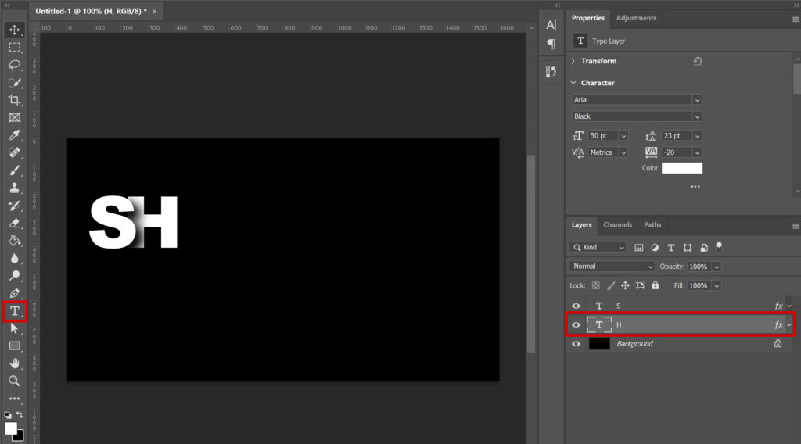The width and height of the screenshot is (801, 444).
Task: Select the Brush tool
Action: tap(14, 170)
